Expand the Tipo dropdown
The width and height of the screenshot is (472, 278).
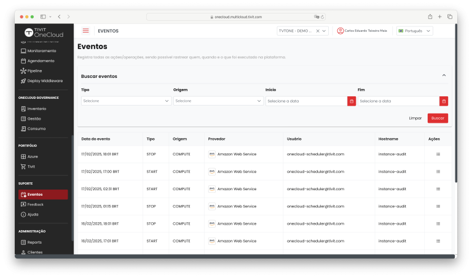(x=126, y=101)
